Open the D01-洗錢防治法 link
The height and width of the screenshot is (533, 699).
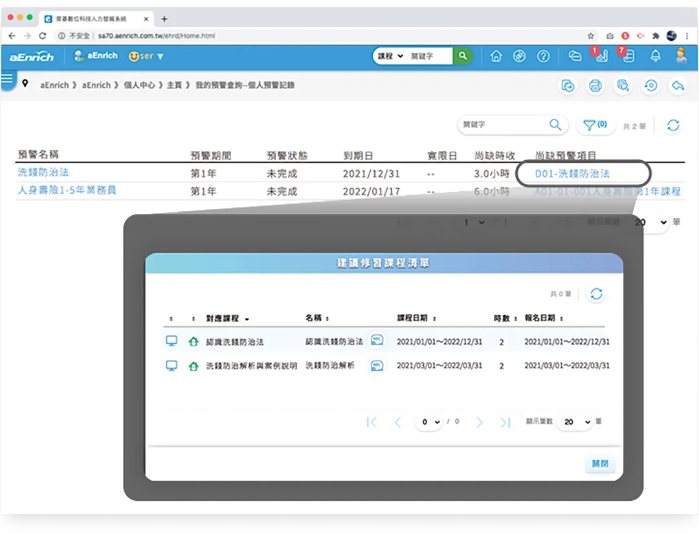tap(572, 173)
